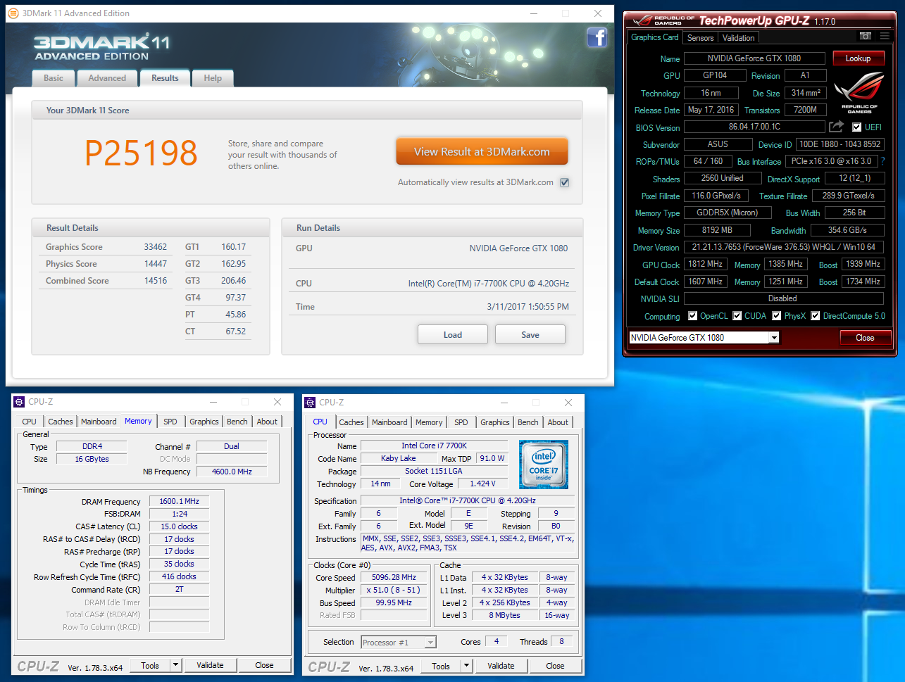905x682 pixels.
Task: Toggle the CUDA checkbox
Action: [x=737, y=316]
